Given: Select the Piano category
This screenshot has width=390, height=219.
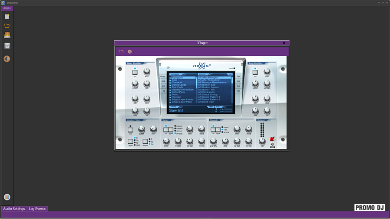Looking at the screenshot, I should click(x=175, y=95).
